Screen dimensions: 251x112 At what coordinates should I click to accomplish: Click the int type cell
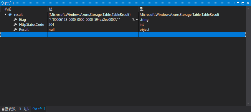[x=192, y=25]
